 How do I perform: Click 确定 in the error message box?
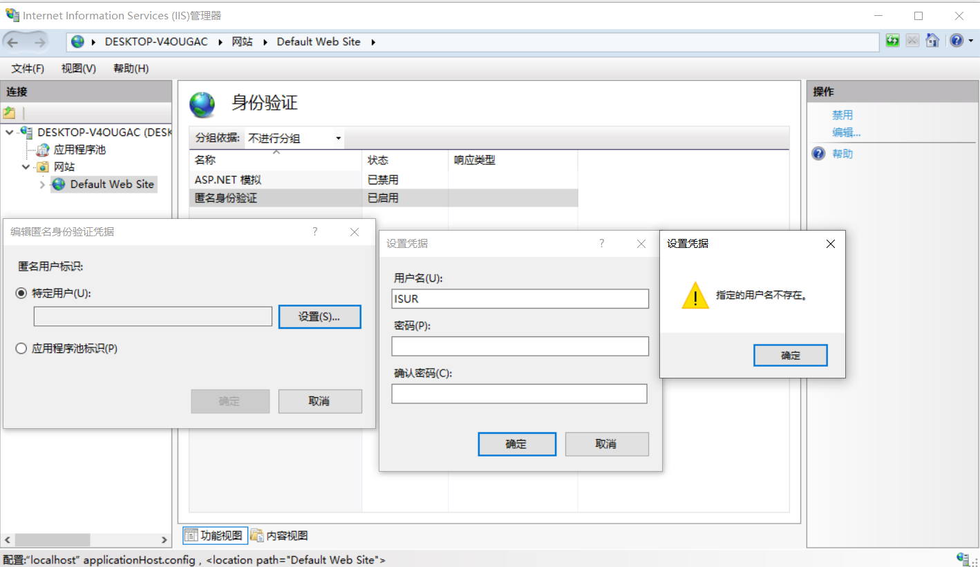point(791,356)
